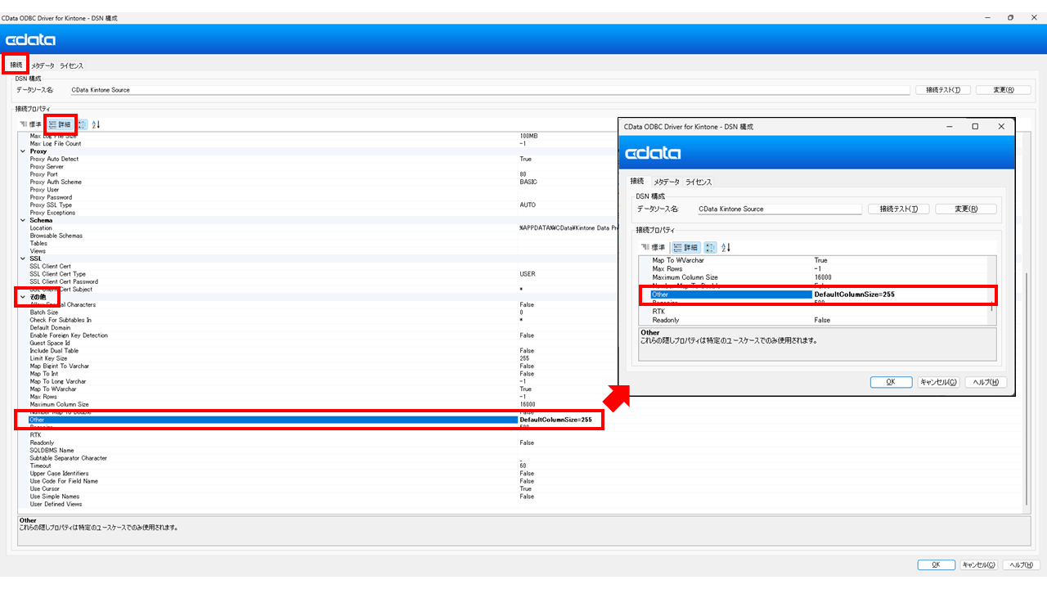Screen dimensions: 1047x589
Task: Select 接続 tab in the smaller window
Action: click(x=636, y=181)
